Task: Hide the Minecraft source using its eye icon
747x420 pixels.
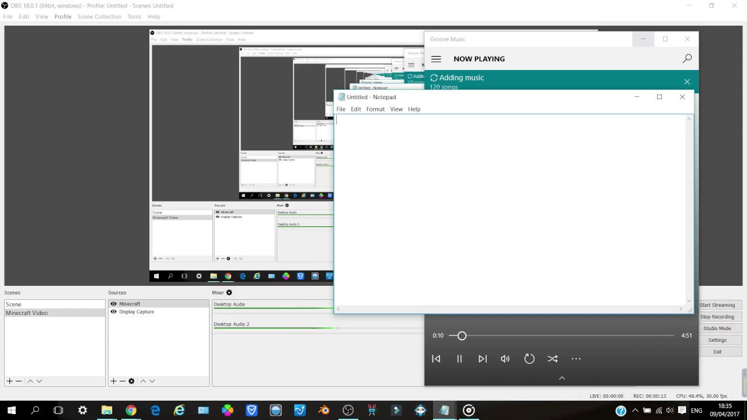Action: click(x=113, y=304)
